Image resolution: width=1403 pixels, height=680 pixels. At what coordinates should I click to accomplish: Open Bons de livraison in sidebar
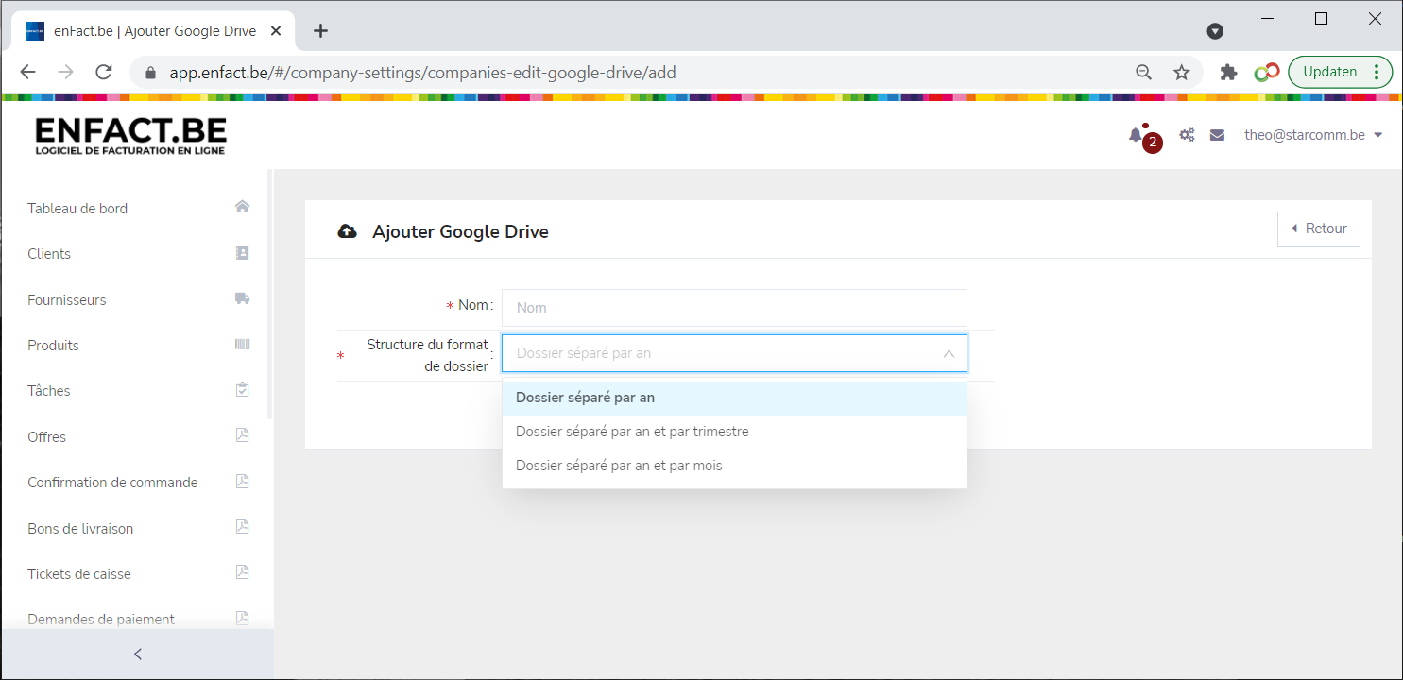(x=80, y=529)
